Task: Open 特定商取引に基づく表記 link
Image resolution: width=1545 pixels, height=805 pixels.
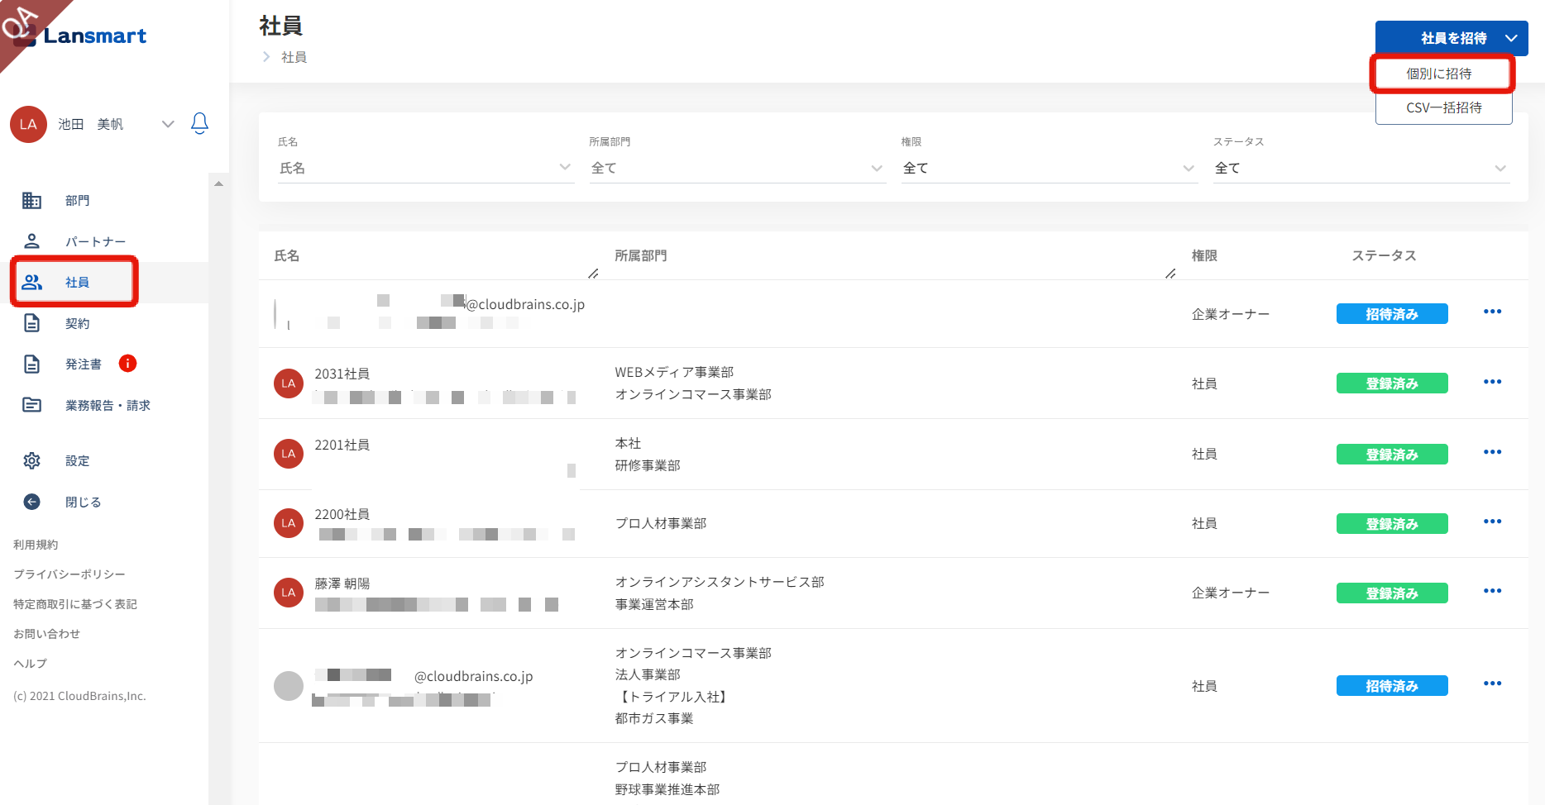Action: [x=75, y=604]
